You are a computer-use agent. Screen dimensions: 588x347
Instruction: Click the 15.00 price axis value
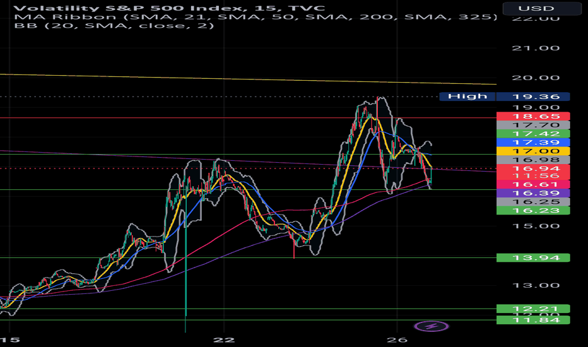(536, 226)
